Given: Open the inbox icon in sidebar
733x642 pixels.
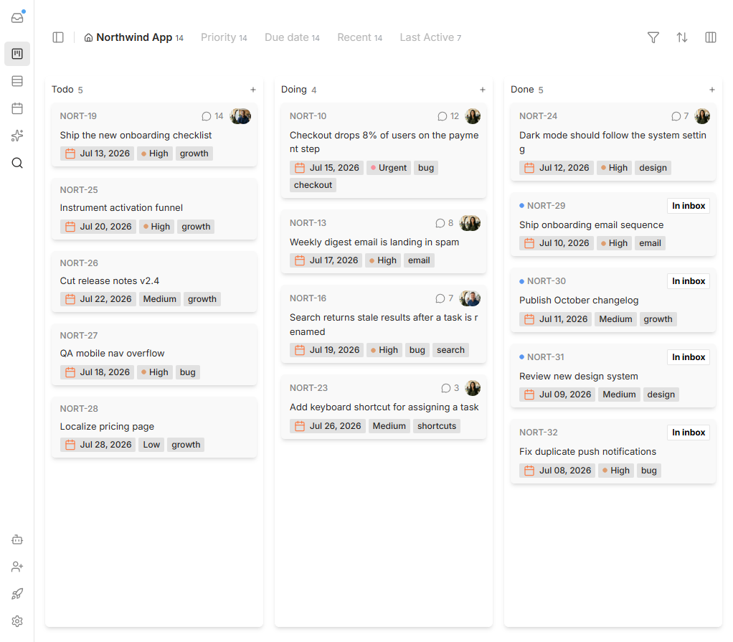Looking at the screenshot, I should coord(17,18).
